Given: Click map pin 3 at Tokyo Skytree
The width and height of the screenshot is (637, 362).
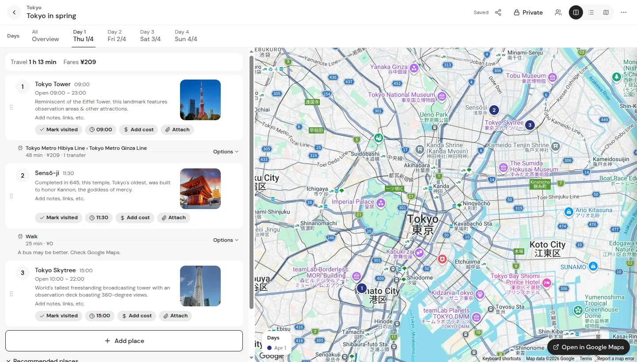Looking at the screenshot, I should tap(530, 125).
